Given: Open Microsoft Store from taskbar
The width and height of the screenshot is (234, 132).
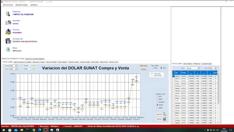Looking at the screenshot, I should coord(10,130).
